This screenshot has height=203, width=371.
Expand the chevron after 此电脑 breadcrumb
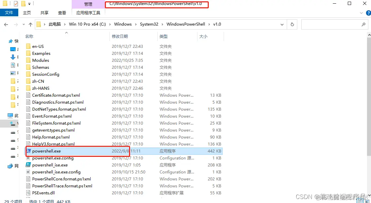65,24
